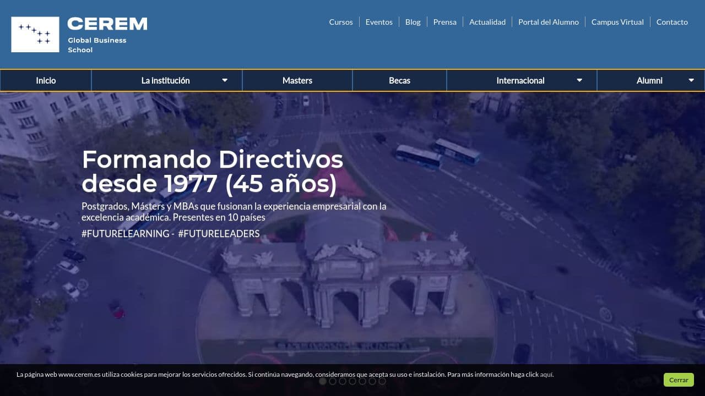This screenshot has height=396, width=705.
Task: Open the Internacional menu
Action: (x=522, y=80)
